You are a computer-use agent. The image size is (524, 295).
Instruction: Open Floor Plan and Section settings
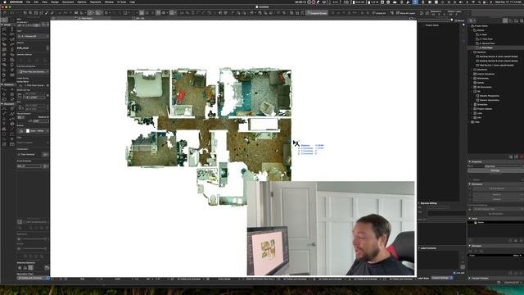click(33, 71)
